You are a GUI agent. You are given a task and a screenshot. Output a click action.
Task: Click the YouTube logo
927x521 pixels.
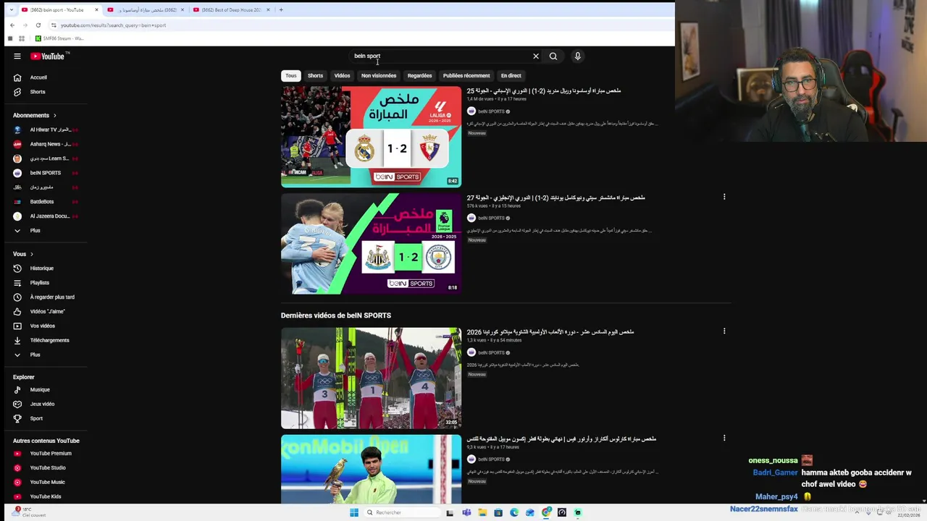tap(48, 56)
